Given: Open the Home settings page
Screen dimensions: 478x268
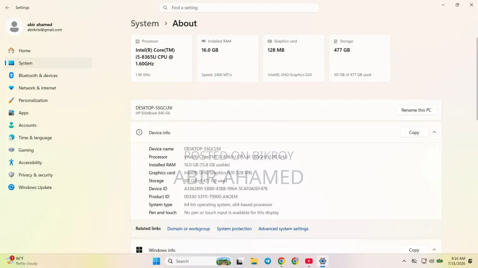Looking at the screenshot, I should 48,51.
